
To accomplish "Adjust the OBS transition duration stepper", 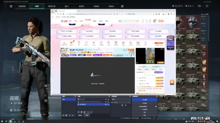I will tap(130, 102).
